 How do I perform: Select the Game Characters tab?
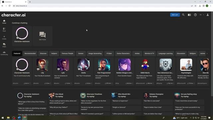click(123, 53)
